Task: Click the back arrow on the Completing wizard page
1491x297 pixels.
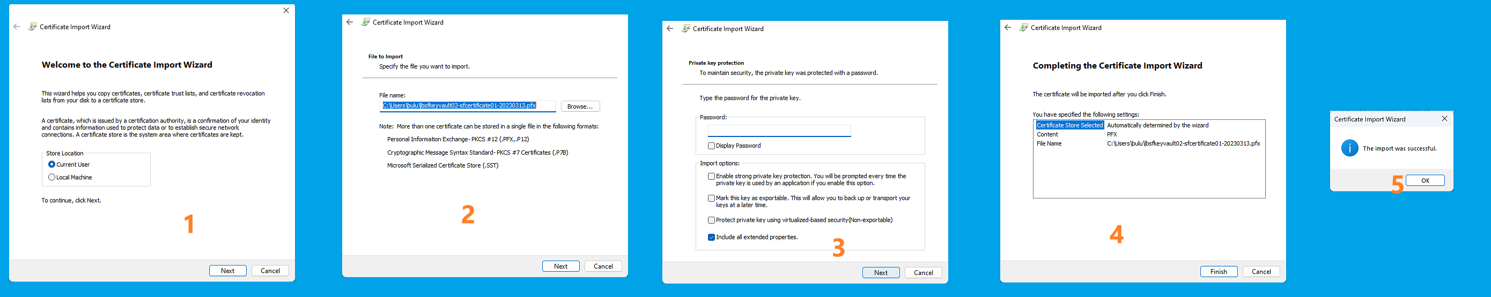Action: coord(1008,27)
